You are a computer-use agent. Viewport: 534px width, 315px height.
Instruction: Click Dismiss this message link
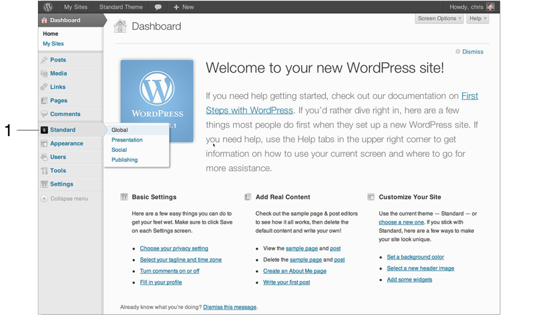point(230,307)
